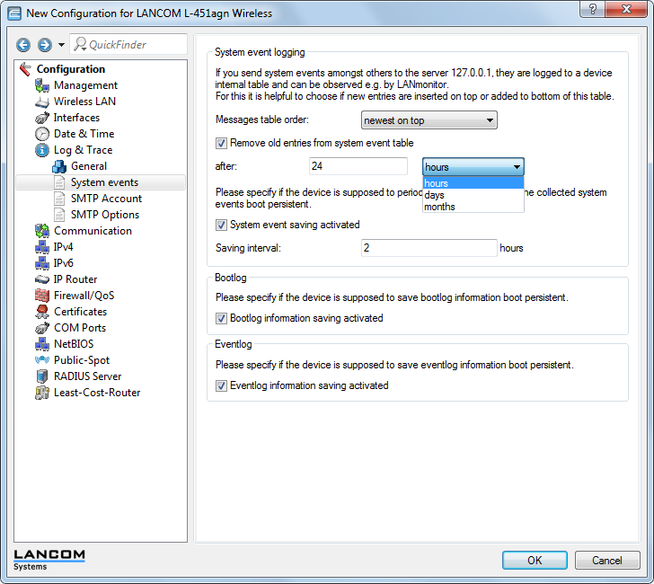Click the Saving interval input field
The width and height of the screenshot is (654, 584).
tap(429, 248)
